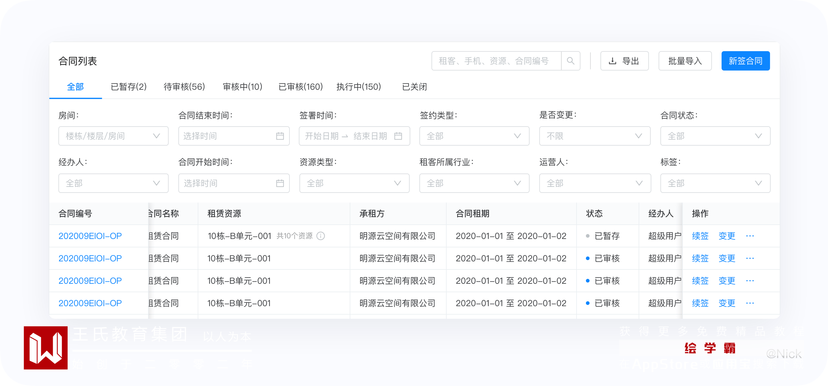Click the 导出 download button
Image resolution: width=828 pixels, height=386 pixels.
pyautogui.click(x=624, y=61)
